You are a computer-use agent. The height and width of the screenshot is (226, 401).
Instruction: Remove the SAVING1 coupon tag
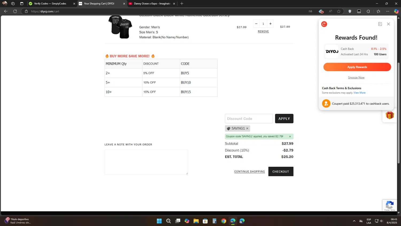click(x=247, y=129)
